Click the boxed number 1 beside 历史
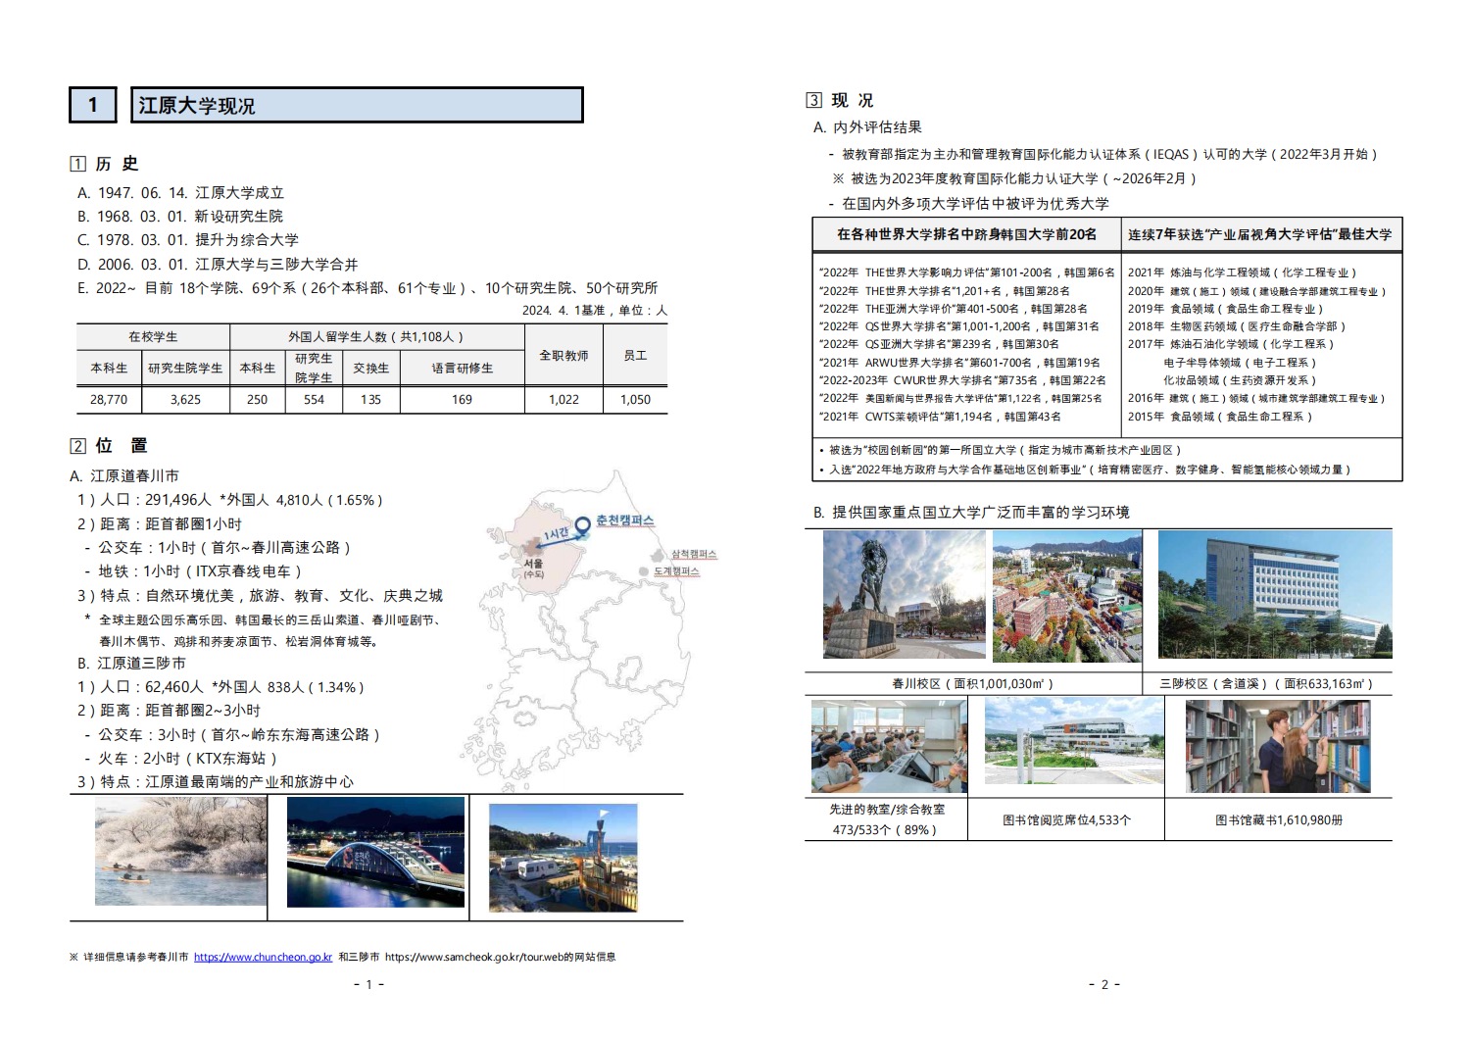 [x=78, y=165]
